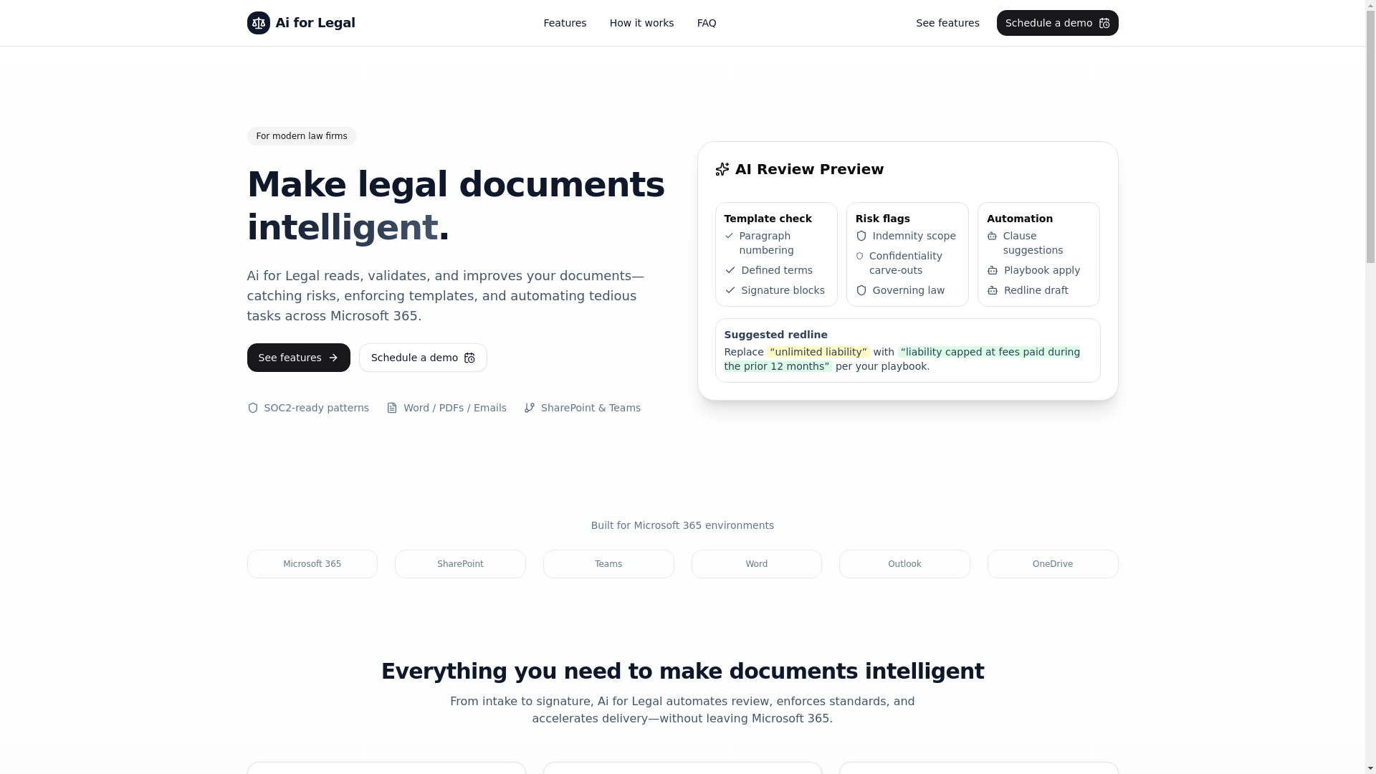The image size is (1376, 774).
Task: Click bot icon beside Playbook apply
Action: (x=993, y=270)
